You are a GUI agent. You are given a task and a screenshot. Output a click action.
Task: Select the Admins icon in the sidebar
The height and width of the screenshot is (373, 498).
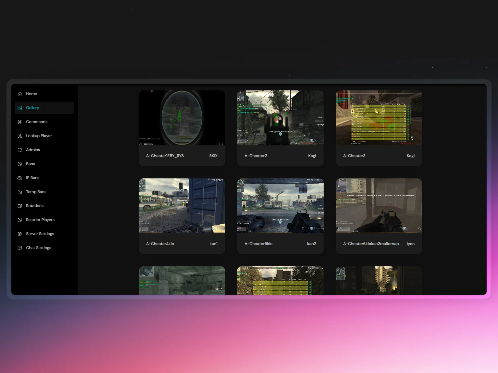(20, 150)
